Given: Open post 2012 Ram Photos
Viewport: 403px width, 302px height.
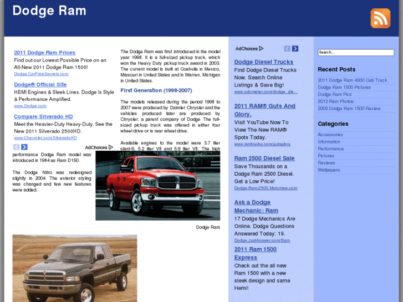Looking at the screenshot, I should 336,101.
